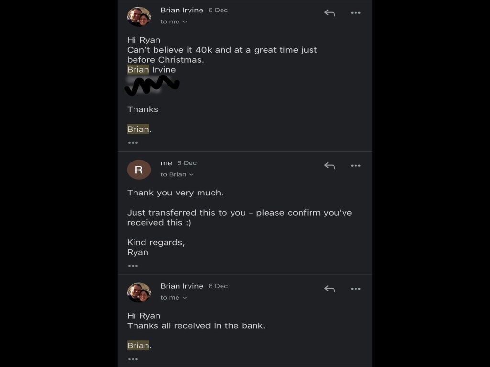490x367 pixels.
Task: Open more options on Brian's last email
Action: click(x=356, y=289)
